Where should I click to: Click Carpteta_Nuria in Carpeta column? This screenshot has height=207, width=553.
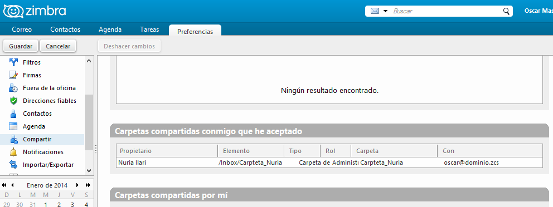click(382, 162)
